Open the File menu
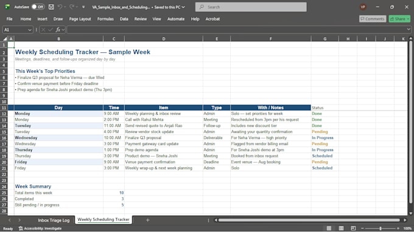The image size is (414, 232). coord(10,19)
